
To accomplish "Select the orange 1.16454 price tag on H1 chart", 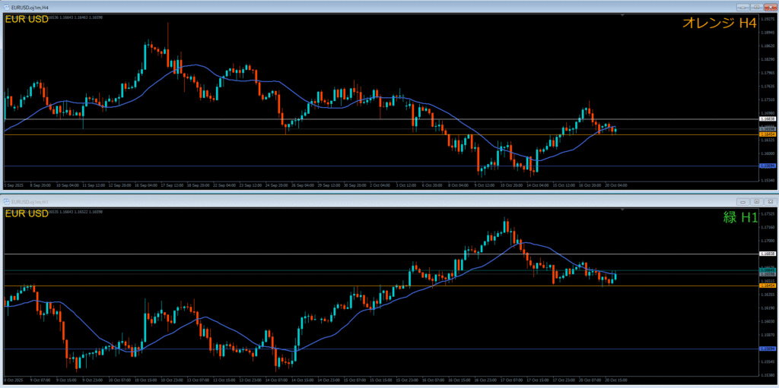I will pyautogui.click(x=768, y=285).
